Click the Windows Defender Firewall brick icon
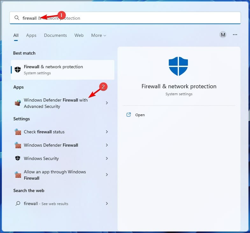Screen dimensions: 250x233 (18, 145)
